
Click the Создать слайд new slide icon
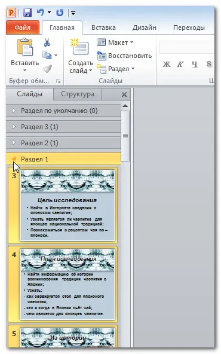click(x=80, y=47)
